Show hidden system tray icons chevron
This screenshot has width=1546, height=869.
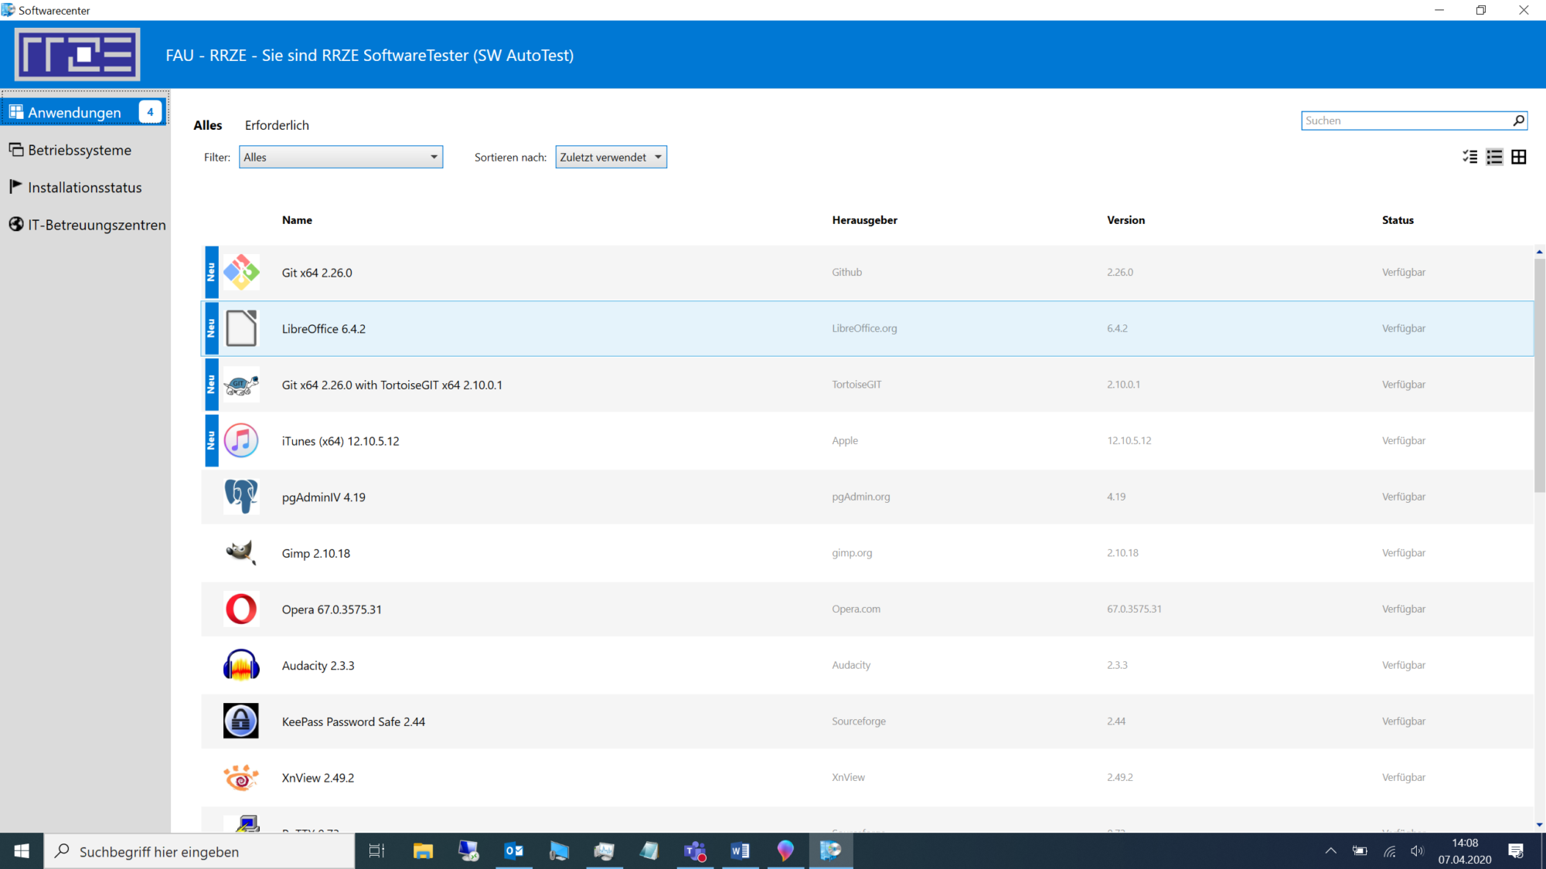[x=1330, y=851]
